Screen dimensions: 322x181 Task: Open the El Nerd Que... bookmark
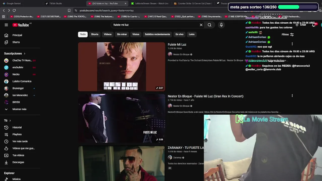(x=156, y=17)
